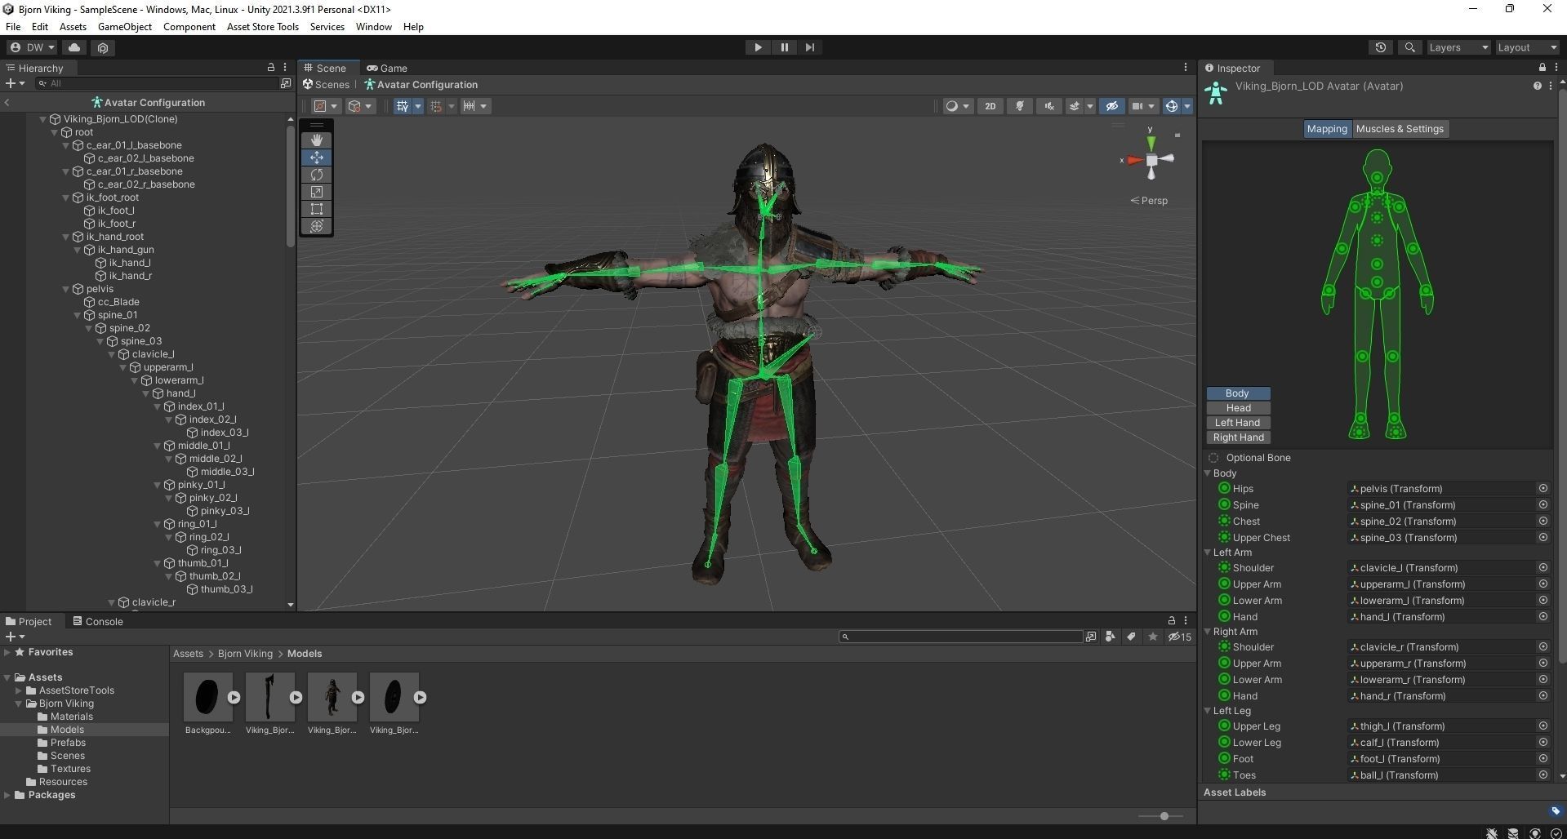1567x839 pixels.
Task: Switch to the Game tab
Action: [387, 68]
